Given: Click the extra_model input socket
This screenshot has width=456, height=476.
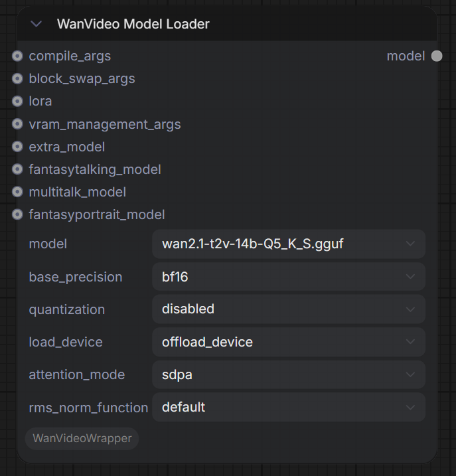Looking at the screenshot, I should click(x=17, y=147).
